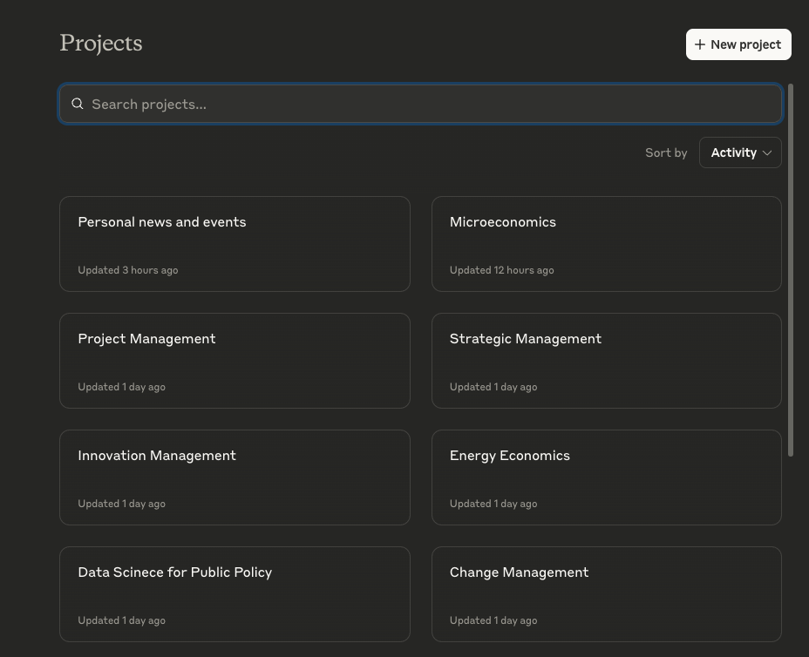Open the Data Scinece for Public Policy project
Image resolution: width=809 pixels, height=657 pixels.
pos(235,594)
